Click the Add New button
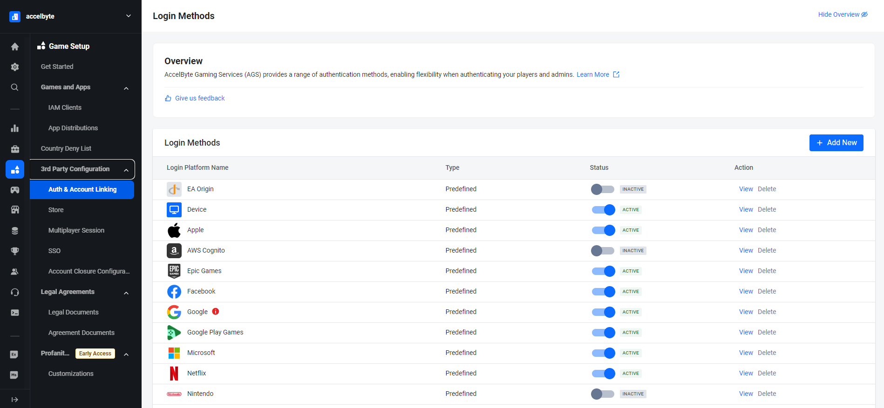The height and width of the screenshot is (408, 884). tap(836, 143)
